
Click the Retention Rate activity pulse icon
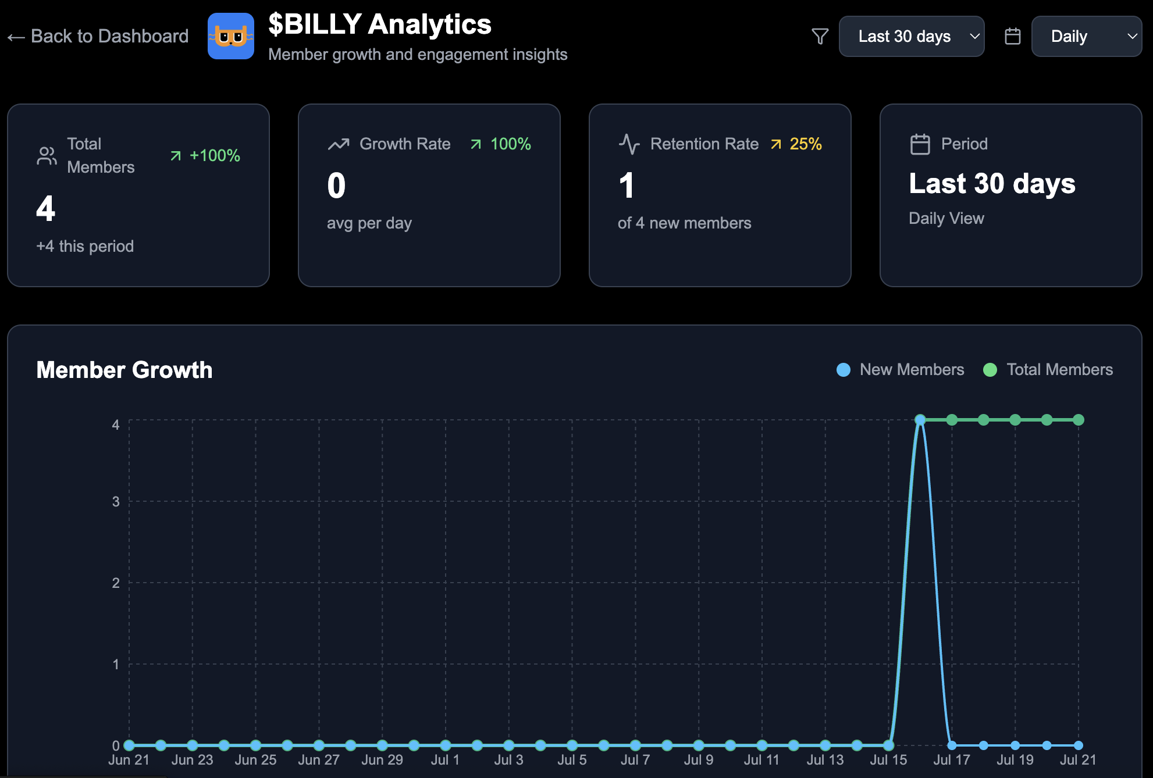click(629, 144)
